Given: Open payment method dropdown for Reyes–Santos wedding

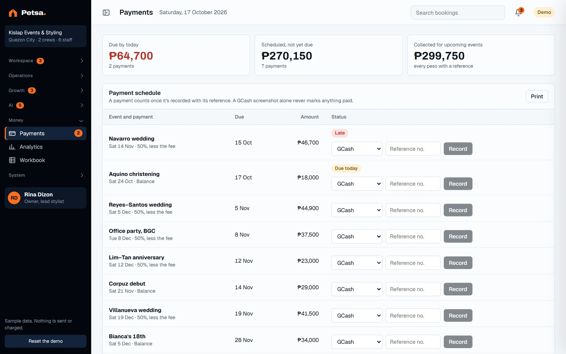Looking at the screenshot, I should point(357,210).
